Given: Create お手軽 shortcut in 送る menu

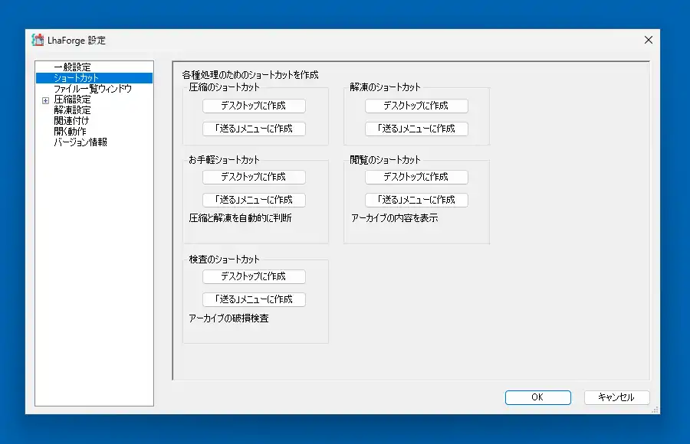Looking at the screenshot, I should [254, 200].
